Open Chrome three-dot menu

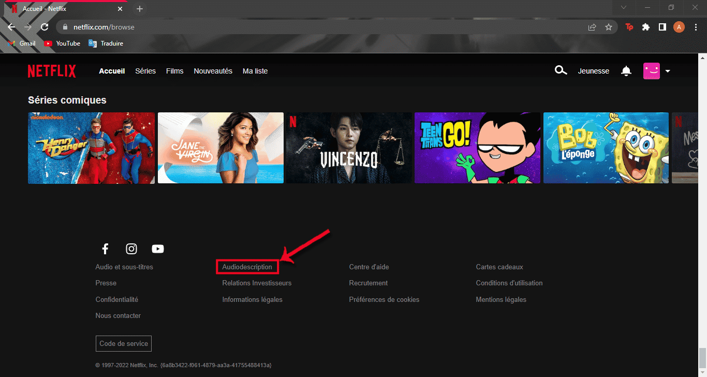click(x=695, y=27)
